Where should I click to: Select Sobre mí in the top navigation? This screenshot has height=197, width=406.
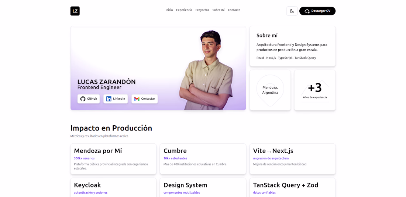[x=218, y=10]
